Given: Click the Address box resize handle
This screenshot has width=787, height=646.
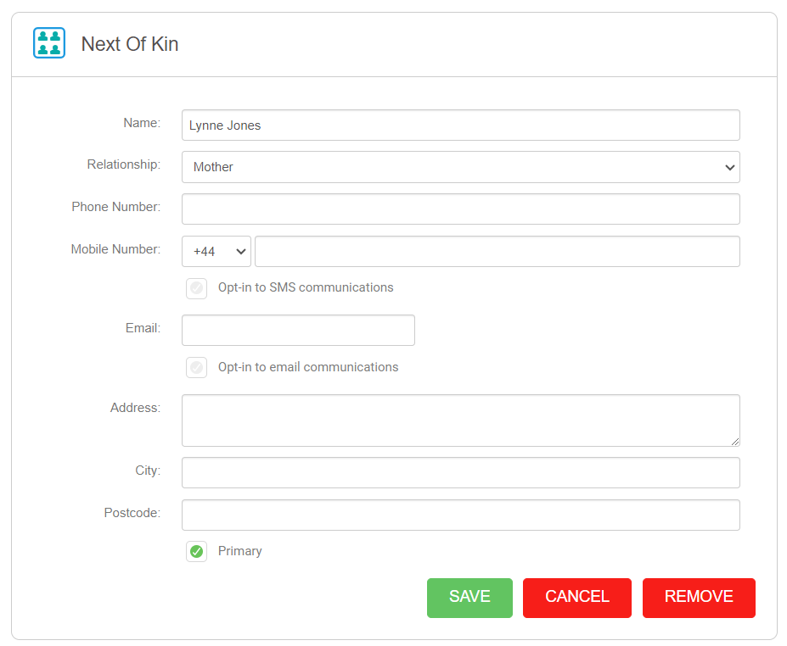Looking at the screenshot, I should click(734, 441).
